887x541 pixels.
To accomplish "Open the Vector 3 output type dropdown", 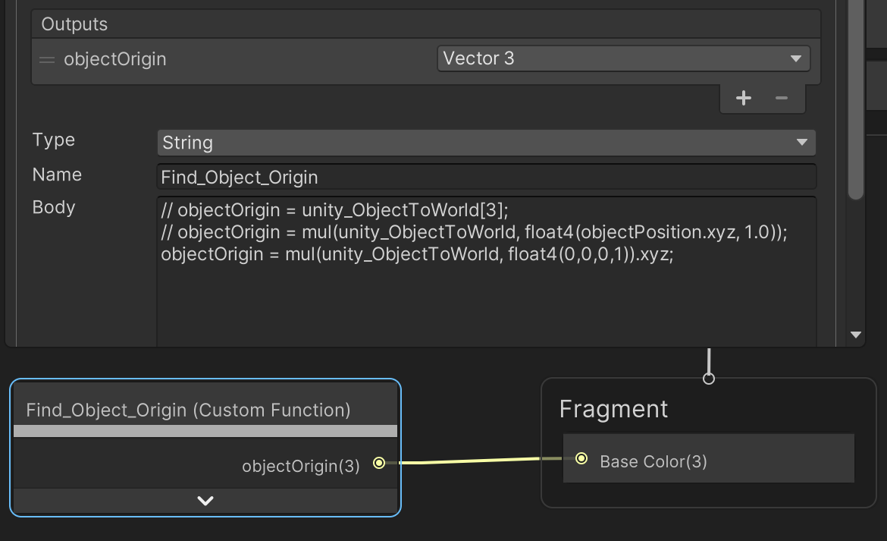I will pos(622,58).
